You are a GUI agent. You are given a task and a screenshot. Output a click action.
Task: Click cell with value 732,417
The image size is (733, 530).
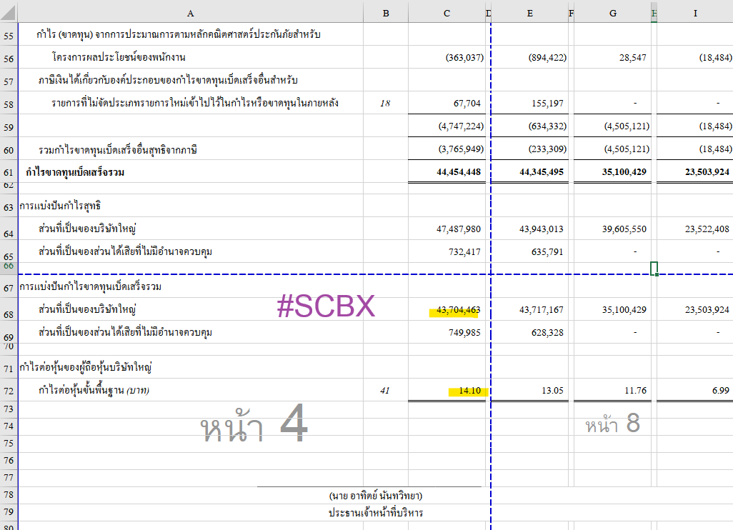pyautogui.click(x=464, y=252)
